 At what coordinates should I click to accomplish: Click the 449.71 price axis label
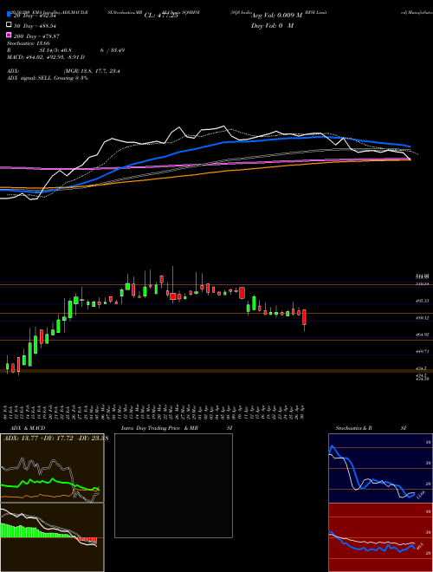click(423, 351)
